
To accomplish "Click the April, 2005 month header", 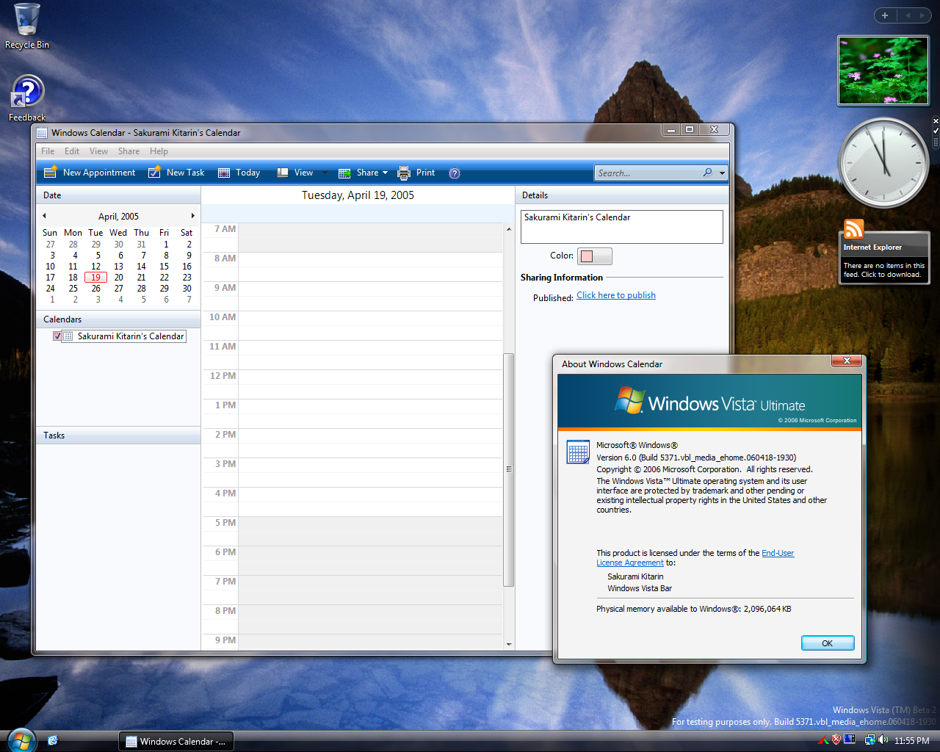I will (118, 217).
